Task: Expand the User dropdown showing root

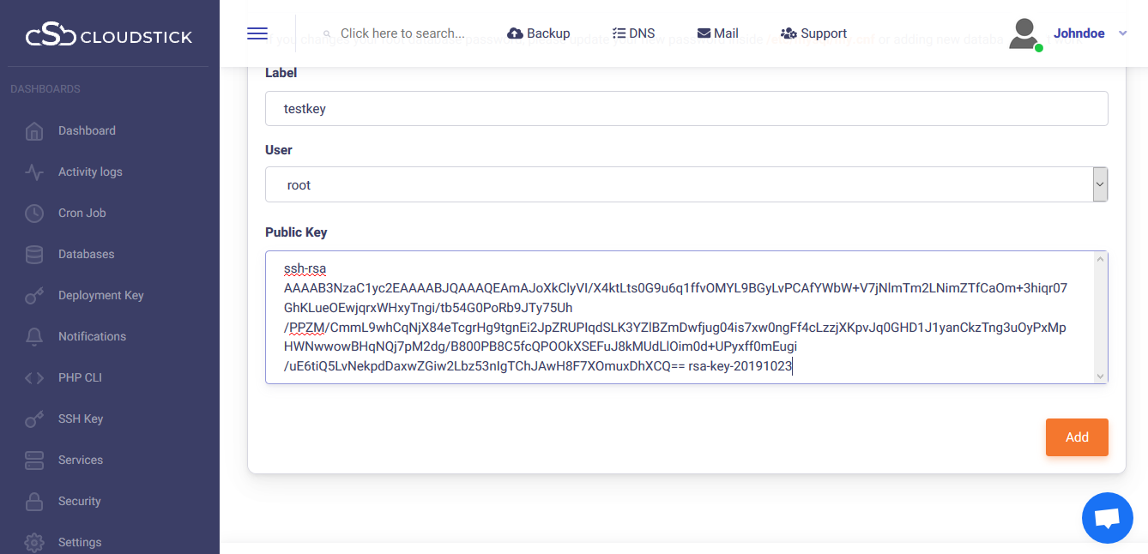Action: [x=686, y=185]
